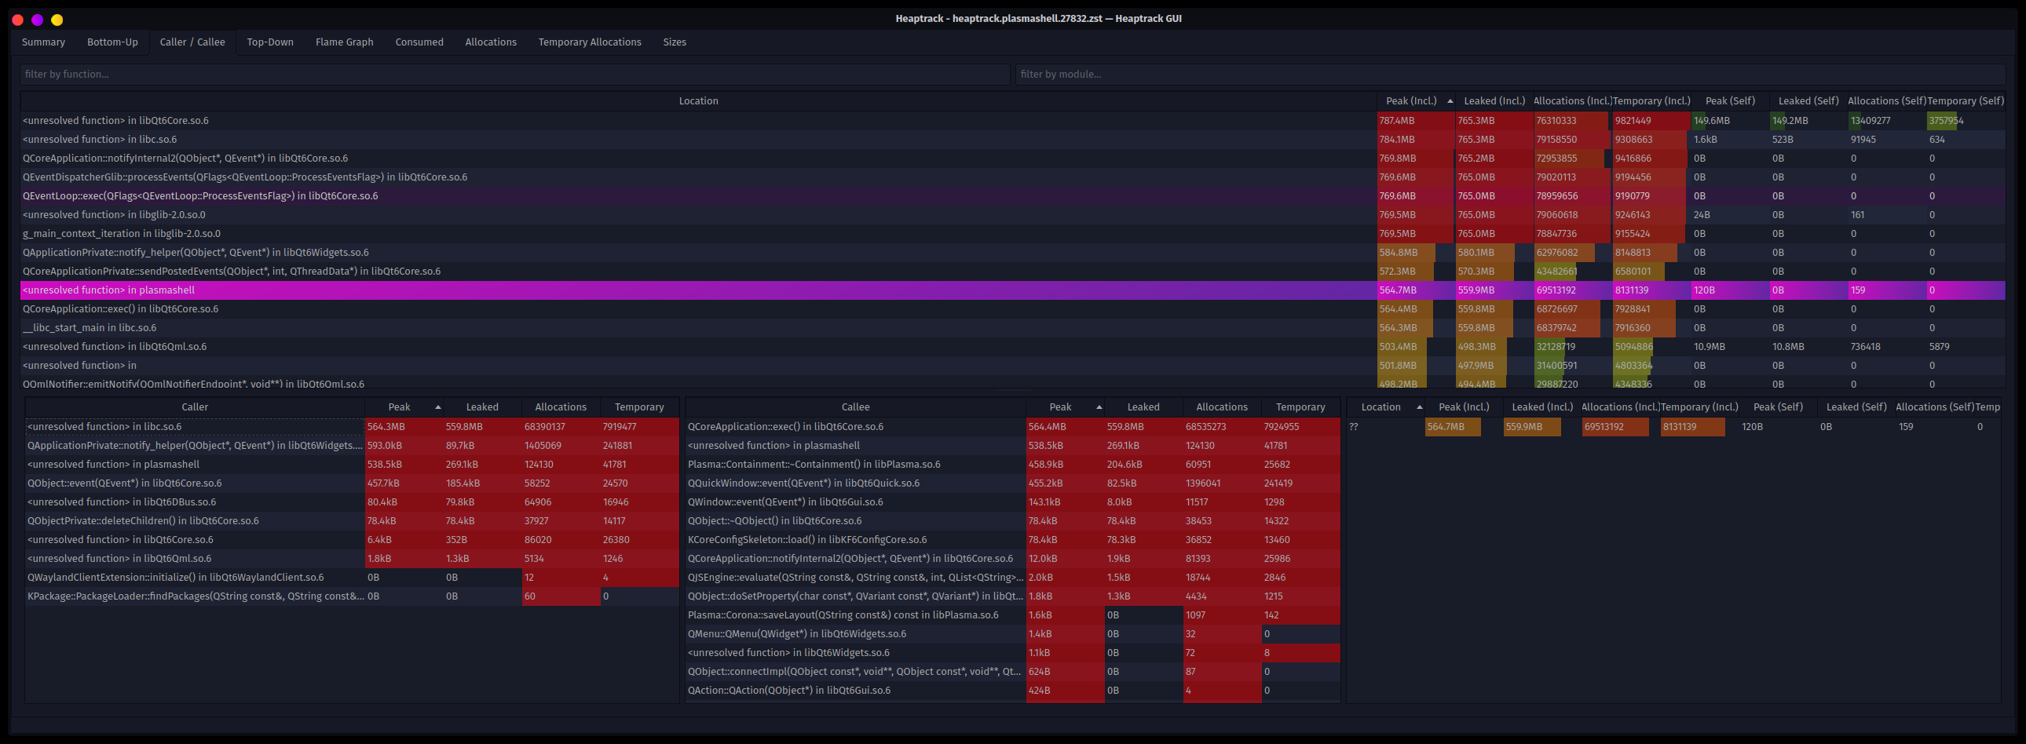This screenshot has height=744, width=2026.
Task: Click sort arrow on Peak (Incl.) header
Action: pyautogui.click(x=1450, y=101)
